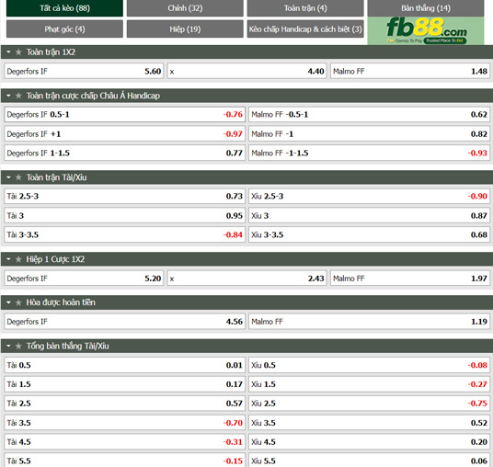Choose Tài 5.5 at -0.15

pos(124,461)
